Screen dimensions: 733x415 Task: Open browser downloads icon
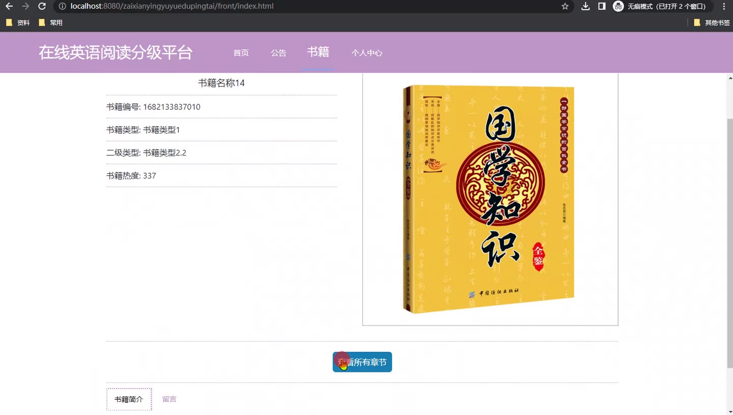click(x=586, y=6)
